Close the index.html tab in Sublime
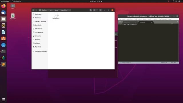Viewport: 183px width, 103px height. click(136, 22)
